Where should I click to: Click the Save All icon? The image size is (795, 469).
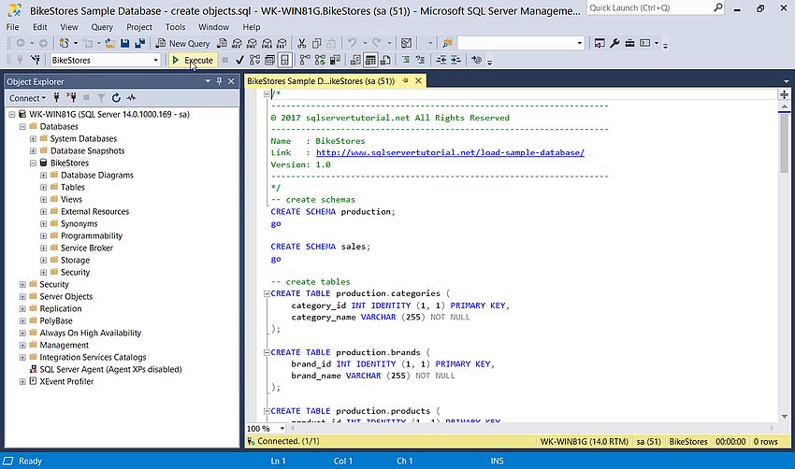click(139, 44)
